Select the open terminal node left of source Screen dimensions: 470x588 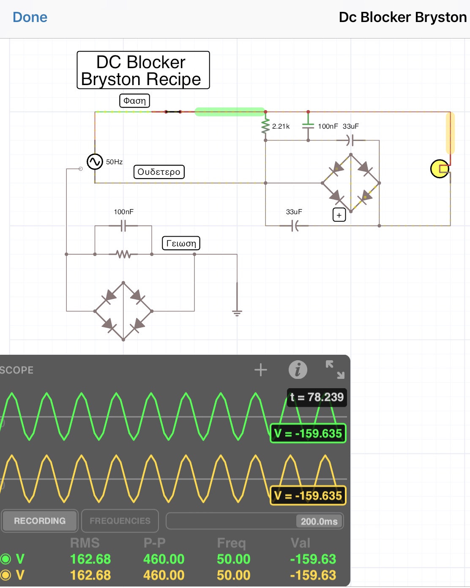tap(81, 169)
